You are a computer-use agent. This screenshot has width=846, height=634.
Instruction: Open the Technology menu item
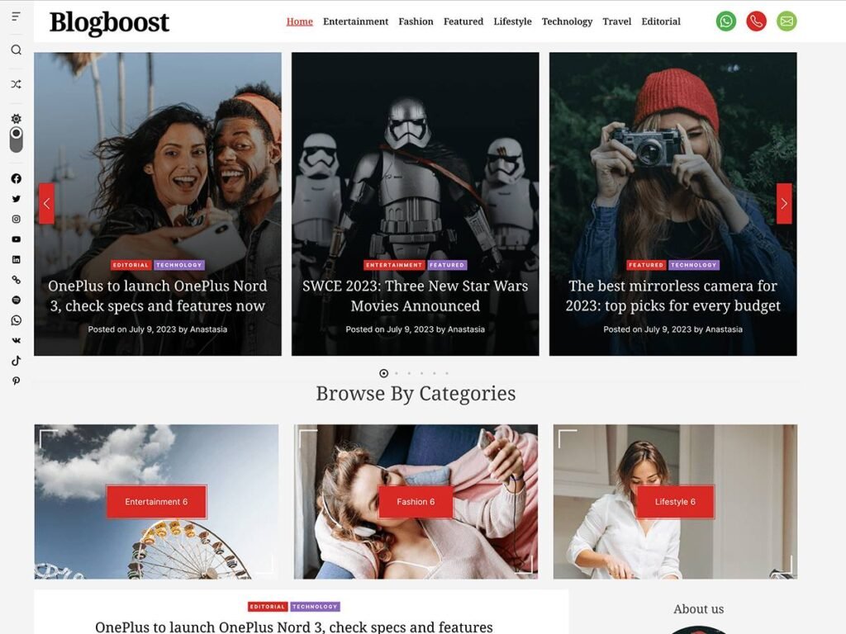pyautogui.click(x=567, y=21)
